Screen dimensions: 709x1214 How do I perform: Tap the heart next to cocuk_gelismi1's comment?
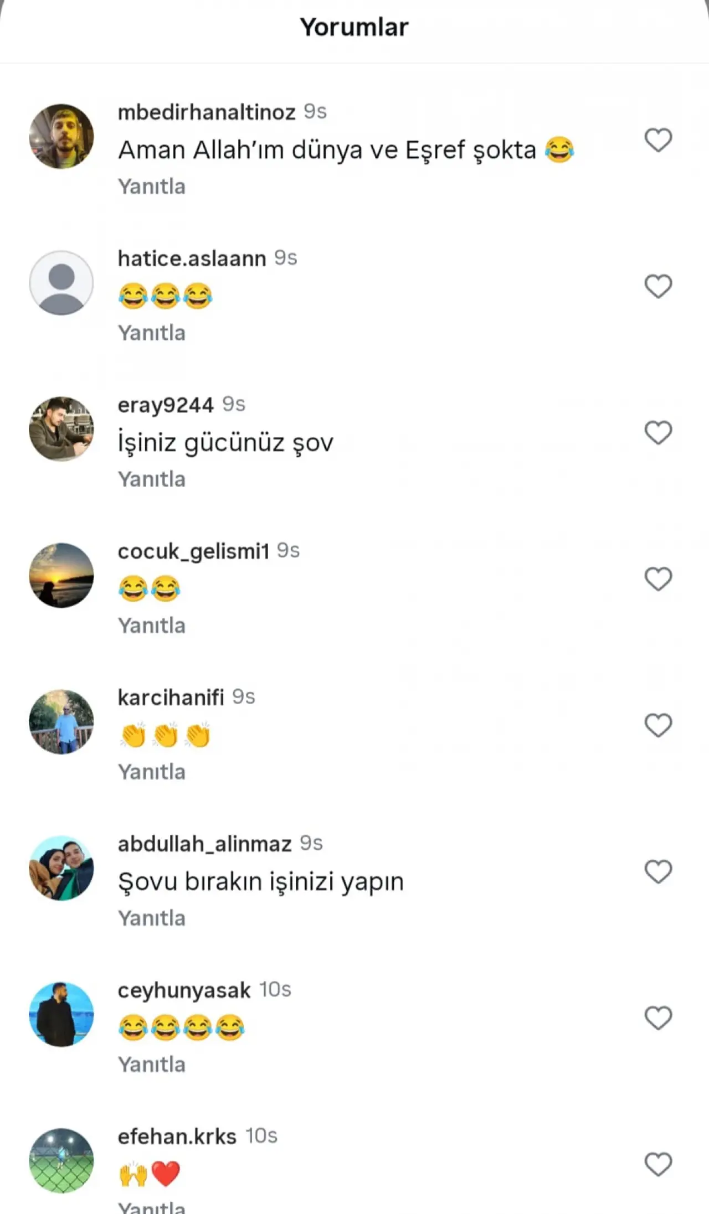pos(658,579)
